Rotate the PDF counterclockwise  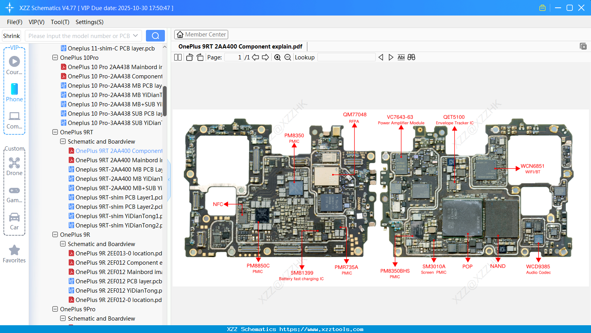[x=189, y=57]
